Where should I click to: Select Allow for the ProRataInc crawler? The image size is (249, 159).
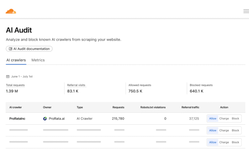click(212, 119)
